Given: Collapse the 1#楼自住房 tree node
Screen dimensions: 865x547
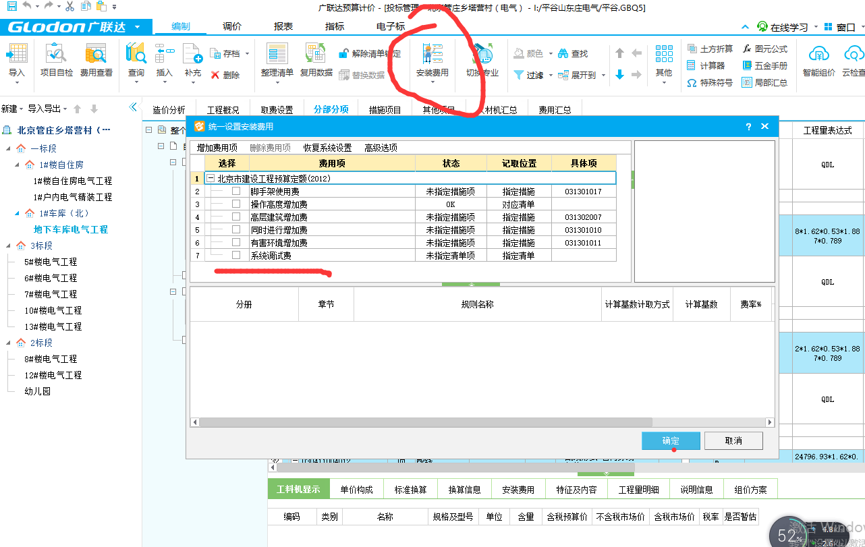Looking at the screenshot, I should (x=18, y=165).
